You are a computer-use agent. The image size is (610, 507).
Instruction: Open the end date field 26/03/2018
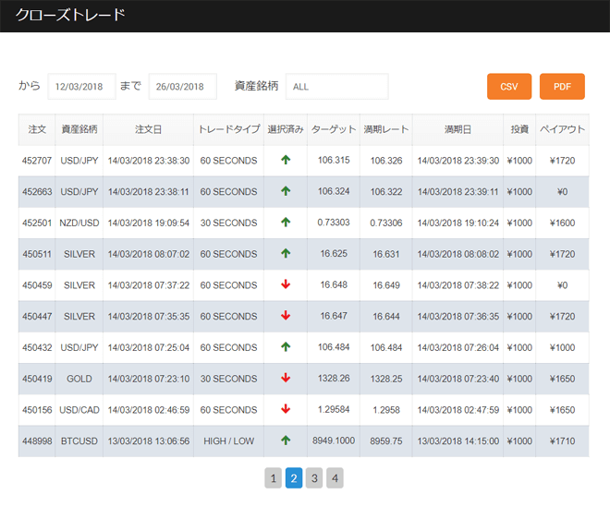(x=183, y=86)
